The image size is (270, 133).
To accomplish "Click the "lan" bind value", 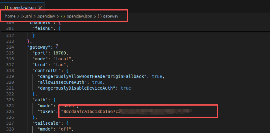I will tap(59, 65).
